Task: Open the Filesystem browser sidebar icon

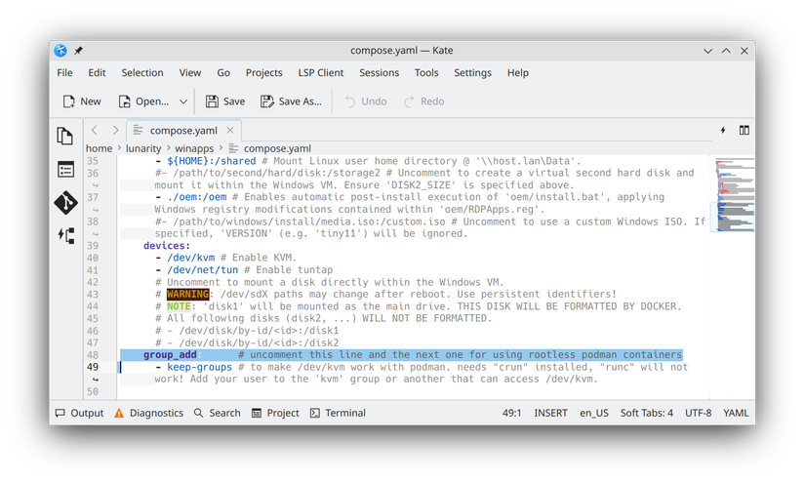Action: (x=65, y=170)
